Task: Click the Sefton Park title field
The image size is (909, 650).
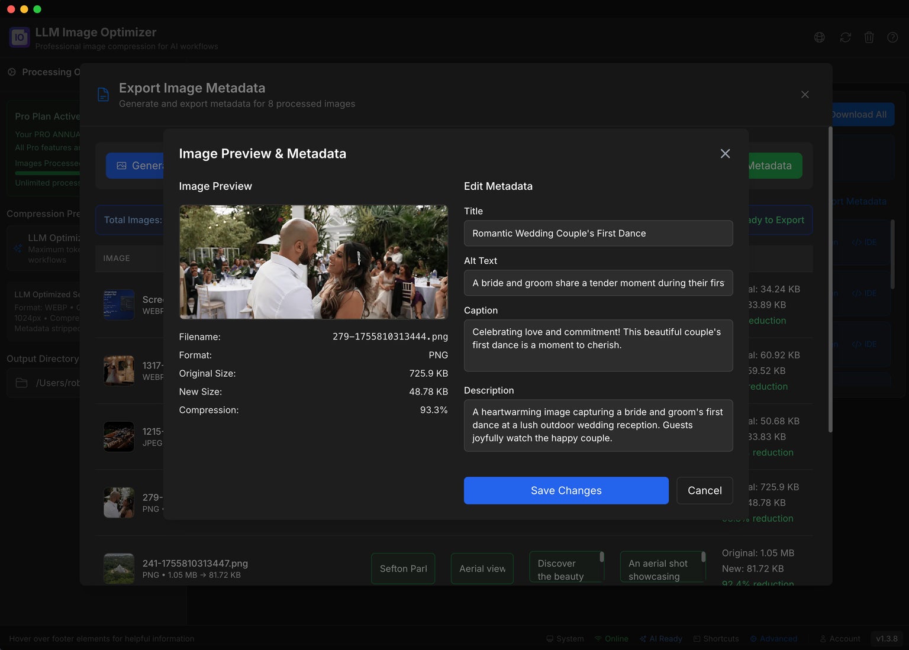Action: pos(403,569)
